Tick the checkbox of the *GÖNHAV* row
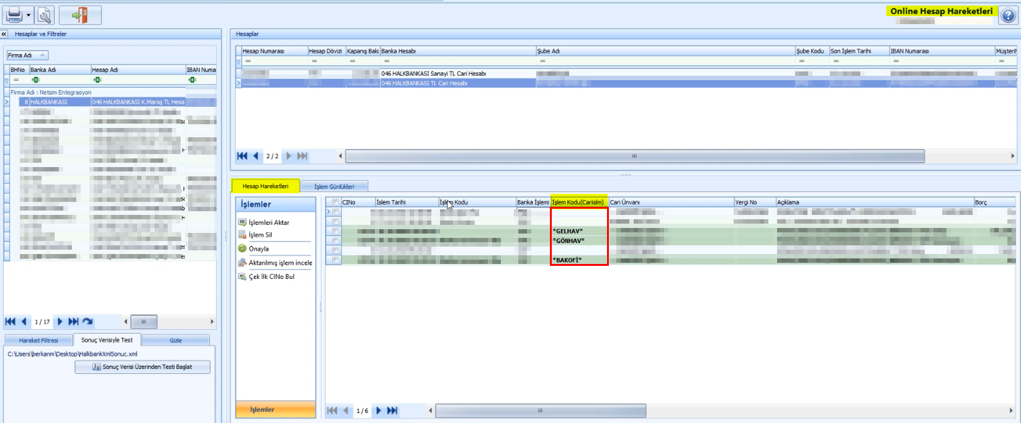Screen dimensions: 1021x423 336,240
